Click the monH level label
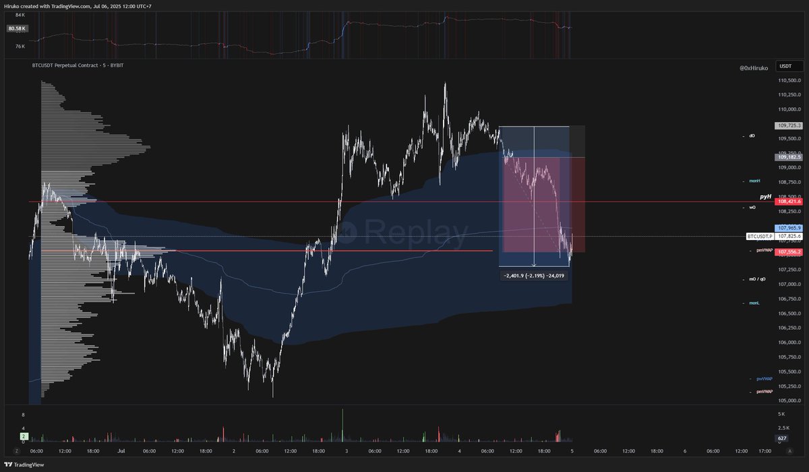Image resolution: width=809 pixels, height=472 pixels. 755,181
